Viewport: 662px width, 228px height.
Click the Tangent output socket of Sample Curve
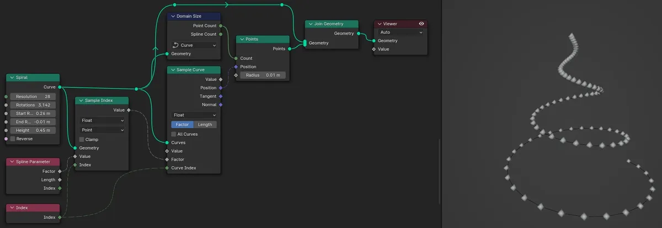click(221, 96)
